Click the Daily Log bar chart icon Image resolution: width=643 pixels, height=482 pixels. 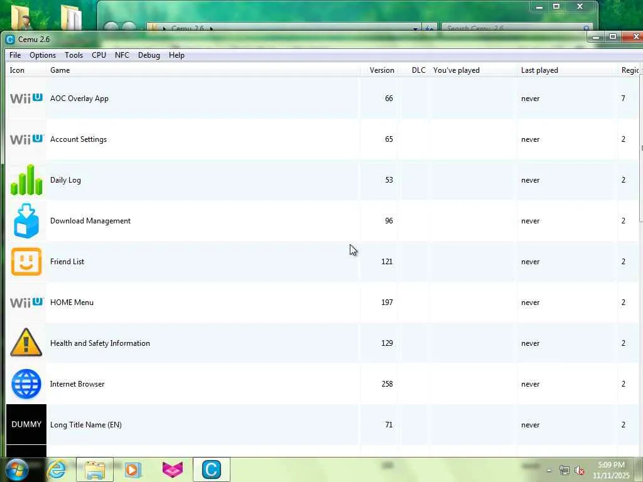click(x=26, y=180)
